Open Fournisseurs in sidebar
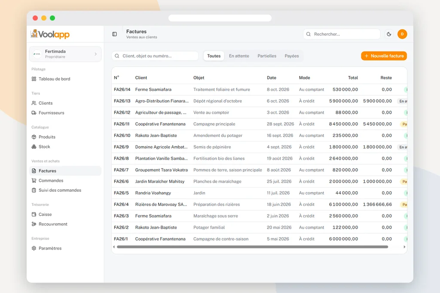The width and height of the screenshot is (440, 293). pos(65,113)
